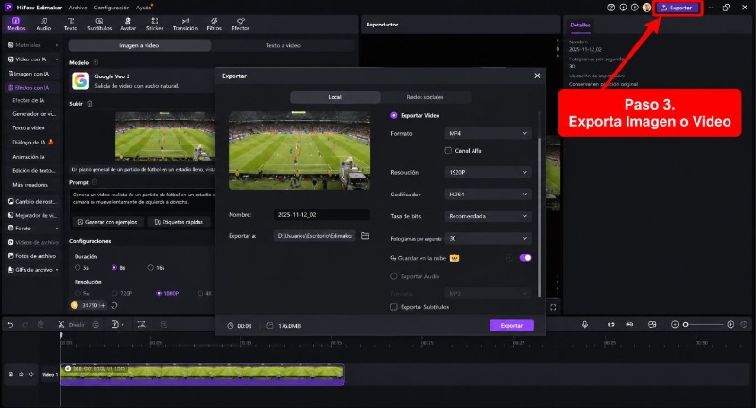Screen dimensions: 756x408
Task: Open the Formato MP4 dropdown
Action: (x=488, y=133)
